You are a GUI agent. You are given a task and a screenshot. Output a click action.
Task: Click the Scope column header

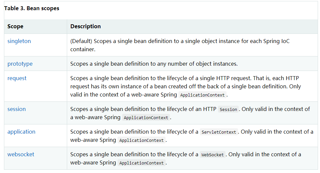click(15, 26)
